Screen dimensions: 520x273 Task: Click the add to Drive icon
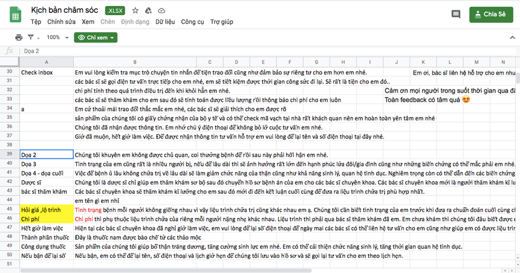click(x=148, y=10)
